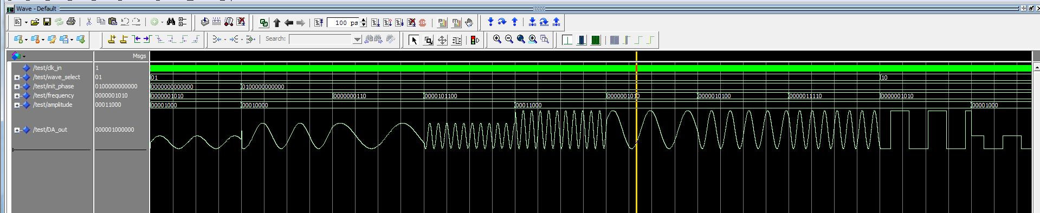Image resolution: width=1040 pixels, height=213 pixels.
Task: Click the Insert Cursor yellow icon
Action: (112, 39)
